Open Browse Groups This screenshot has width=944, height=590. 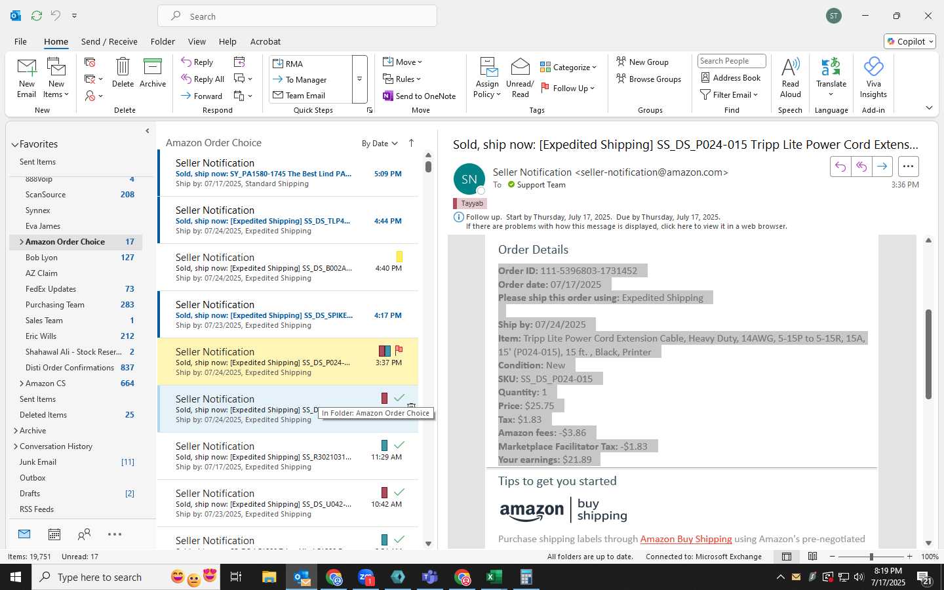648,79
